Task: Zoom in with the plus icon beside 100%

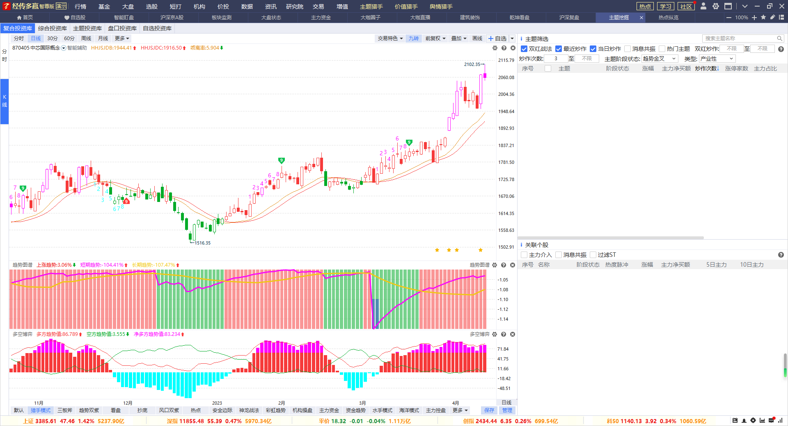Action: tap(754, 18)
